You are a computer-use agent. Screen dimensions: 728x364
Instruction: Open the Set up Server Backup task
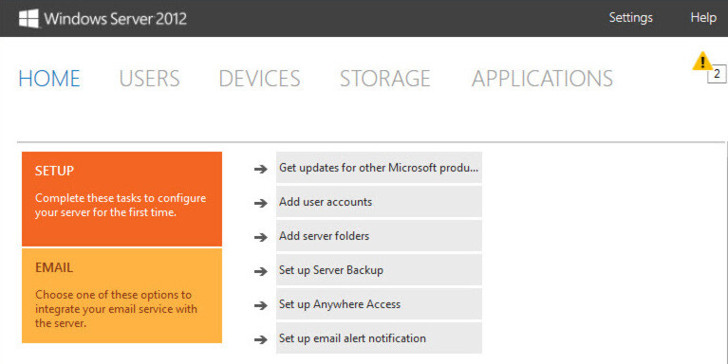pos(379,270)
